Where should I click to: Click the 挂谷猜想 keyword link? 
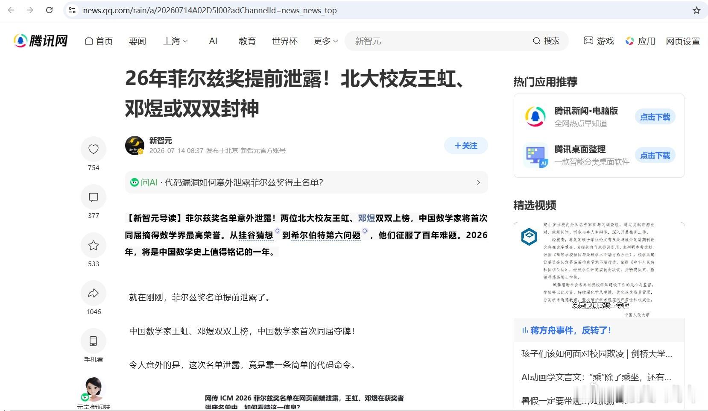tap(256, 235)
